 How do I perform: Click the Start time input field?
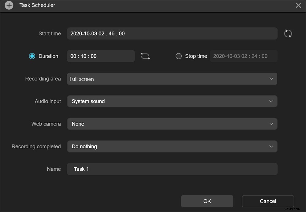point(172,33)
